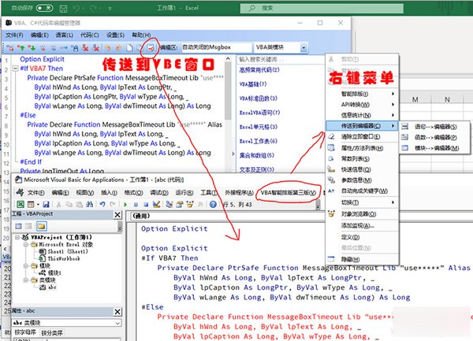Click the Undo icon in VBE toolbar

pyautogui.click(x=102, y=204)
